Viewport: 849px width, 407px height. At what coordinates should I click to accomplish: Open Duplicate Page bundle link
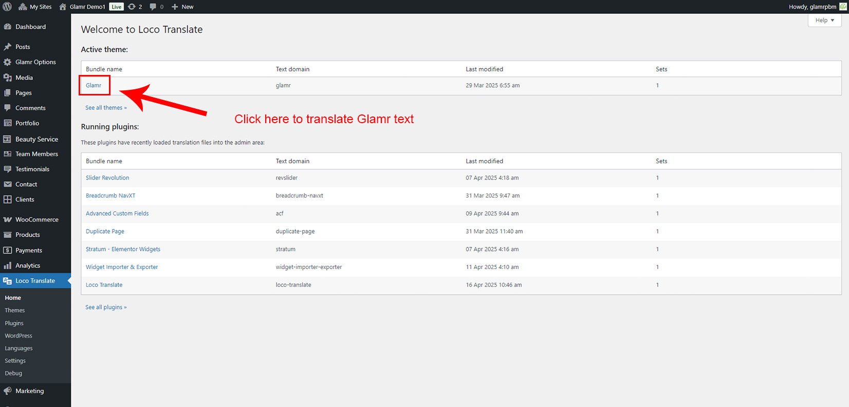point(105,231)
